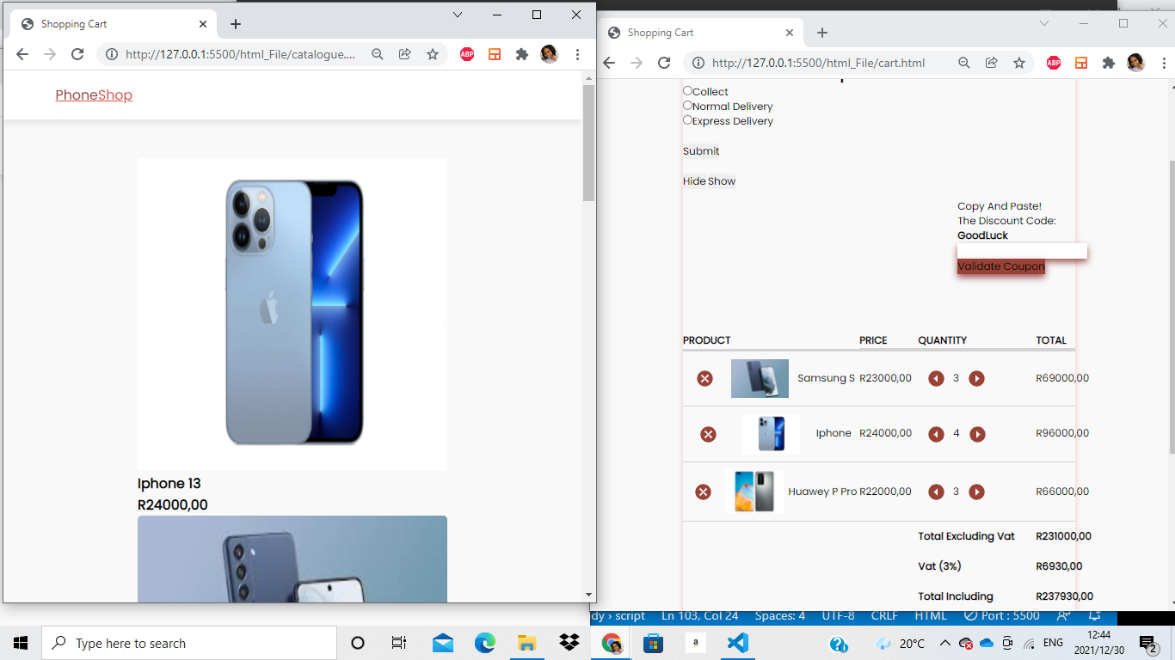The image size is (1175, 660).
Task: Select the Collect radio option
Action: [x=687, y=91]
